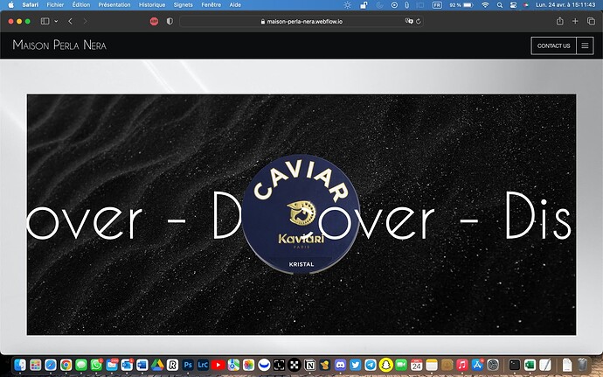Screen dimensions: 603x377
Task: Open Google Drive from the Dock
Action: pos(157,364)
